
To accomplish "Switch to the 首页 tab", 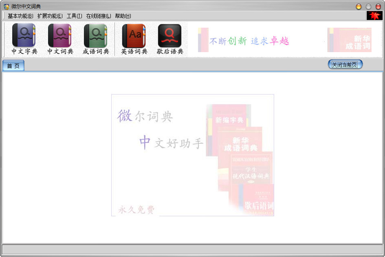I will pos(13,66).
